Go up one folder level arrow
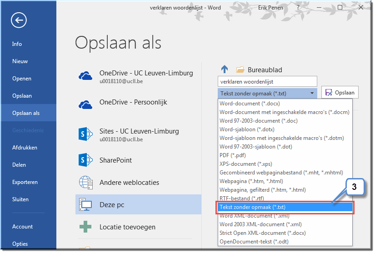This screenshot has width=375, height=253. (225, 69)
